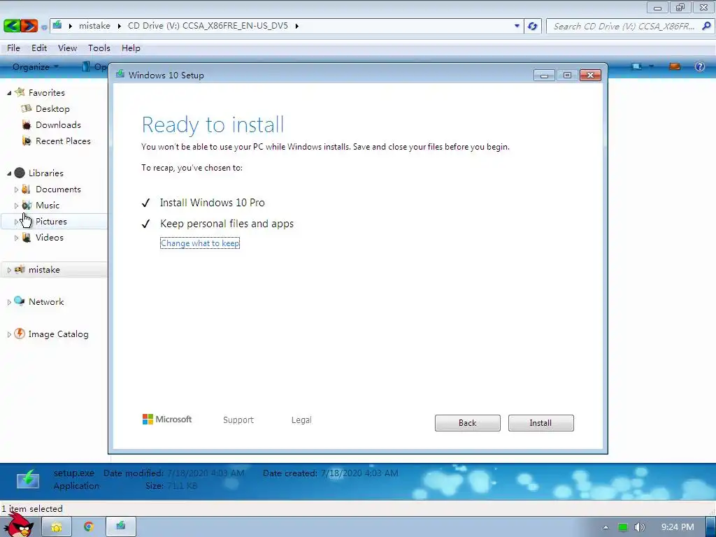The height and width of the screenshot is (537, 716).
Task: Click the green tray status icon
Action: pyautogui.click(x=623, y=527)
